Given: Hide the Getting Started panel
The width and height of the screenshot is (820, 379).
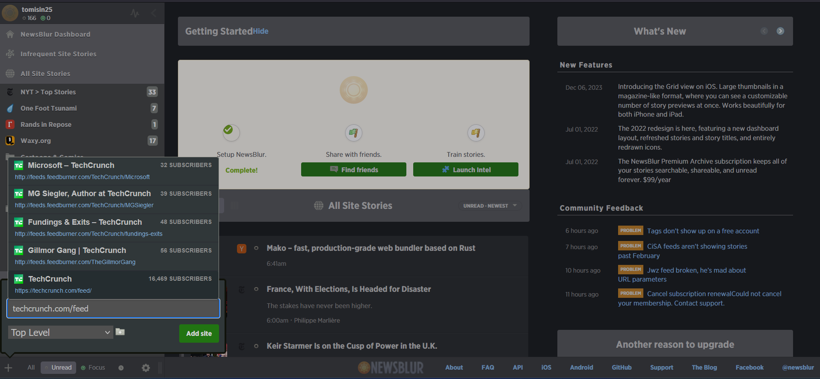Looking at the screenshot, I should (261, 31).
